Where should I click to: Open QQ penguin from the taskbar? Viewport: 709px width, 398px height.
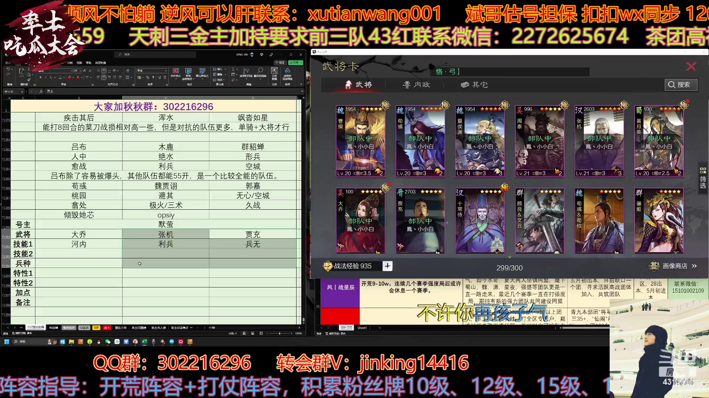[99, 342]
